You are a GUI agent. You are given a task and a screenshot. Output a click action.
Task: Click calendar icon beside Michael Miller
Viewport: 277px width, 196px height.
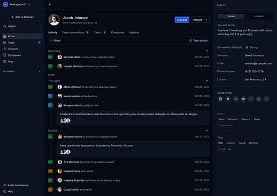50,57
